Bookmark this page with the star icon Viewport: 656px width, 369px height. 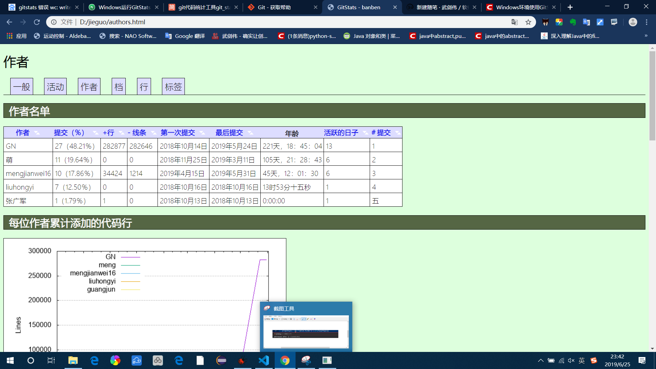coord(528,22)
